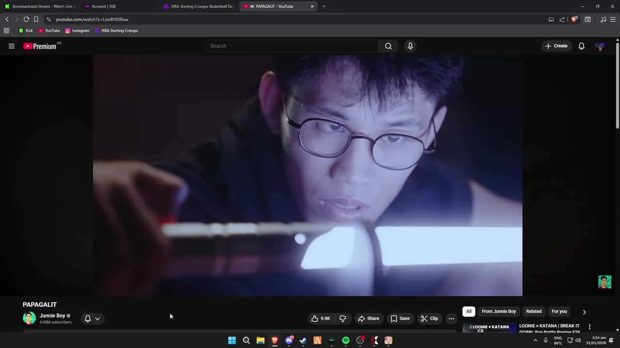Screen dimensions: 620x348
Task: Close the PAPAGALIT YouTube tab
Action: pos(312,6)
